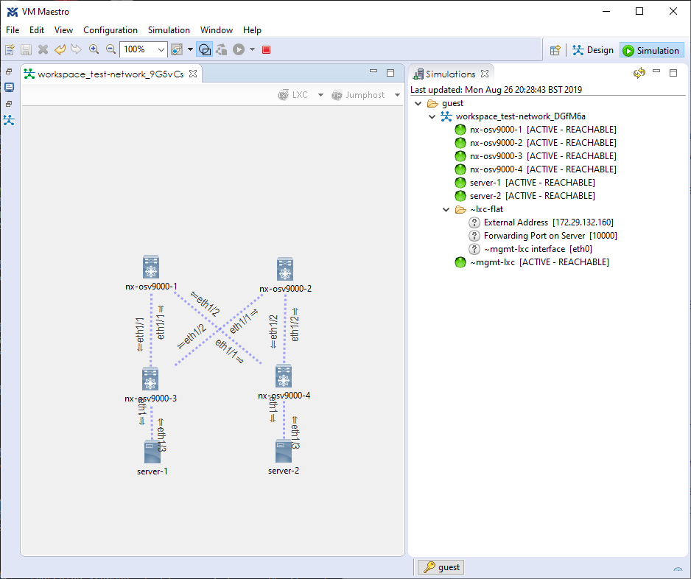691x579 pixels.
Task: Click the New Topology toolbar icon
Action: point(10,50)
